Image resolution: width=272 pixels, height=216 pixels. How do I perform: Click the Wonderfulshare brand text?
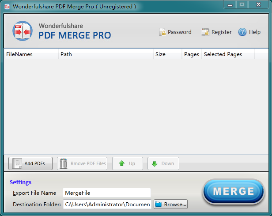click(x=61, y=26)
